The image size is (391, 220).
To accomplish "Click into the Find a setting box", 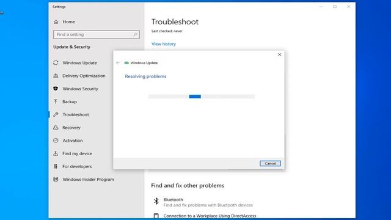I will [97, 35].
